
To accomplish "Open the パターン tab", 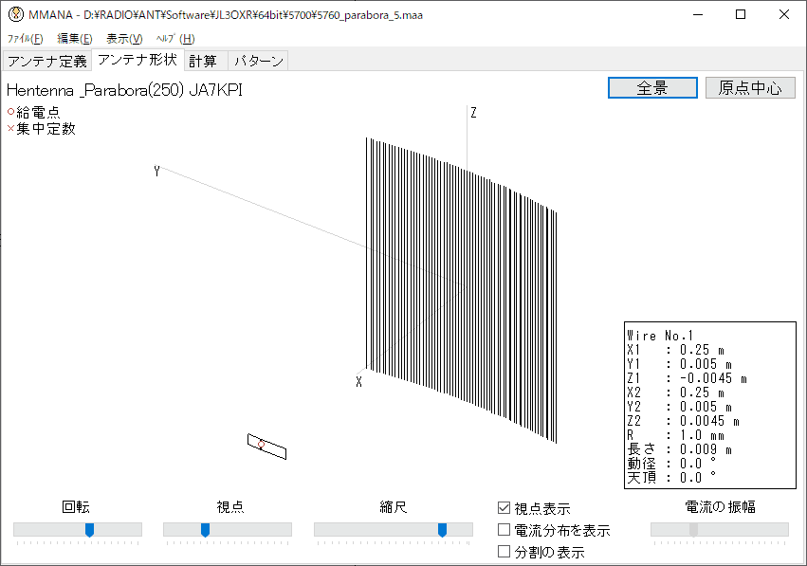I will tap(258, 62).
